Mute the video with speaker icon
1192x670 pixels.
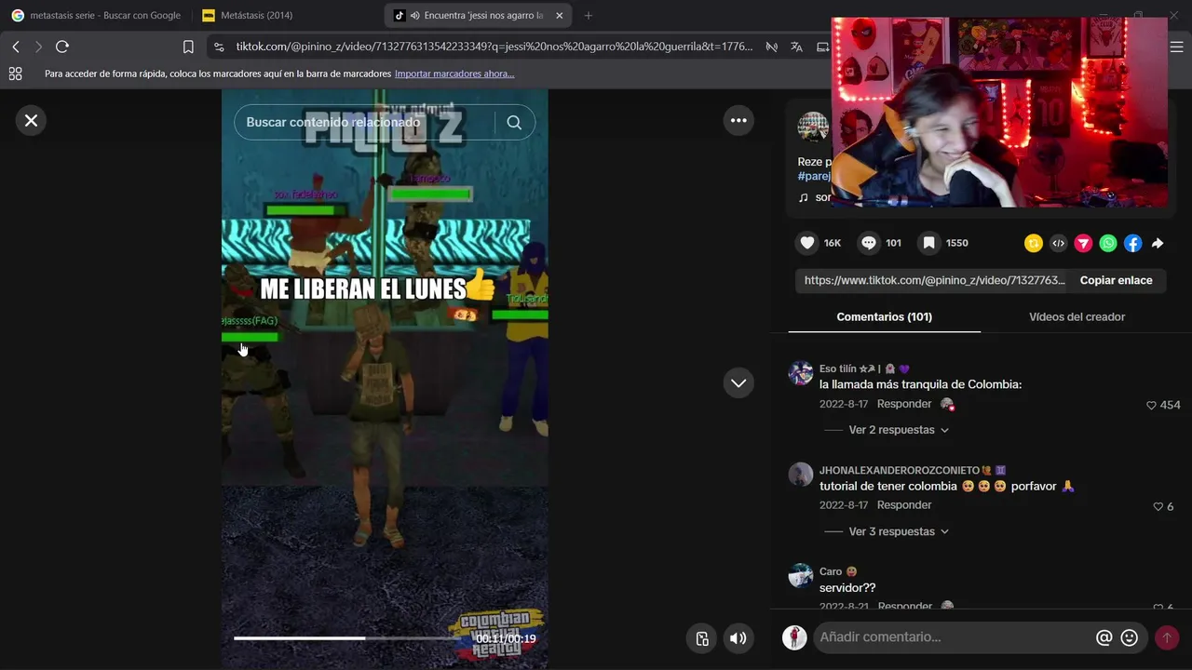[x=738, y=638]
